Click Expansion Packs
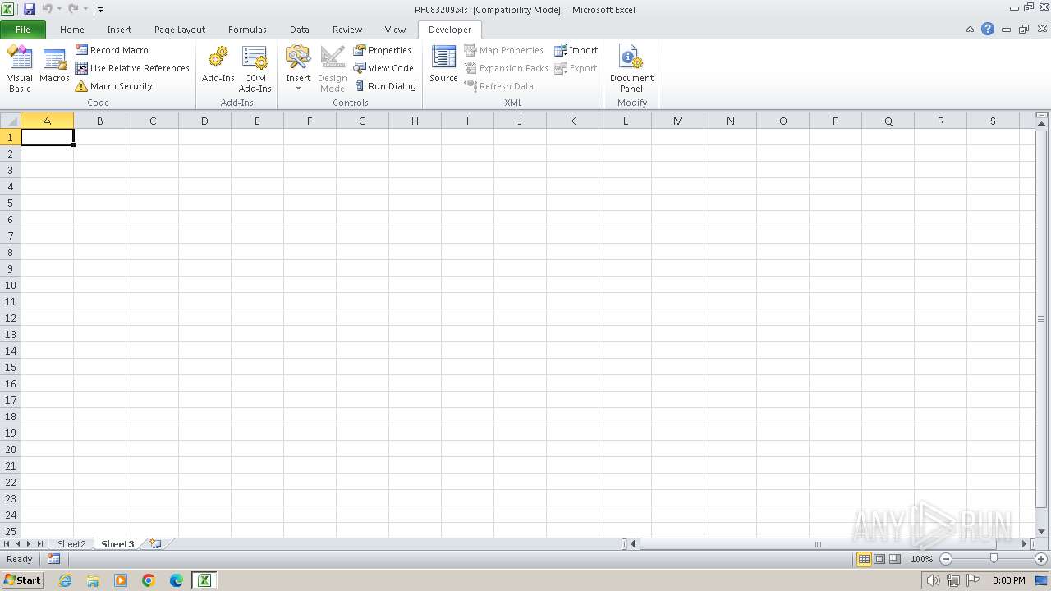Image resolution: width=1051 pixels, height=591 pixels. 506,68
